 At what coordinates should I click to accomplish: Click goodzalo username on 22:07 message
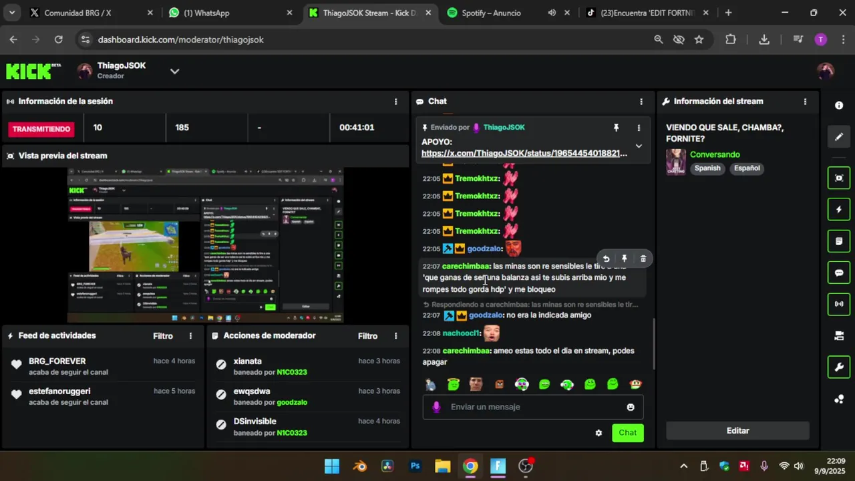(x=486, y=315)
